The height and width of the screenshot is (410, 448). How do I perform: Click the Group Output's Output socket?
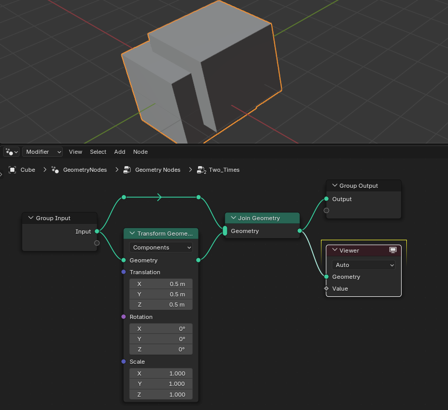pyautogui.click(x=326, y=199)
